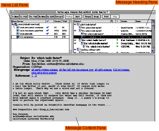Toggle the green unread marker on Doug Craig's reply

tap(117, 43)
